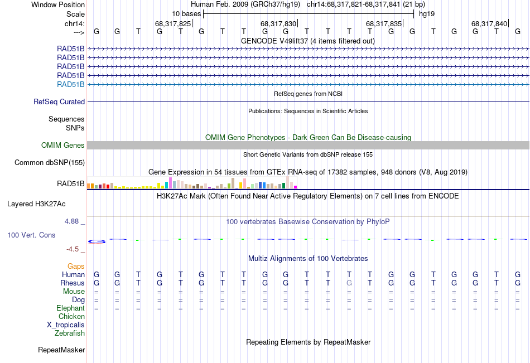The image size is (530, 363).
Task: Click the 100 vertebrates PhyloP title
Action: click(308, 222)
